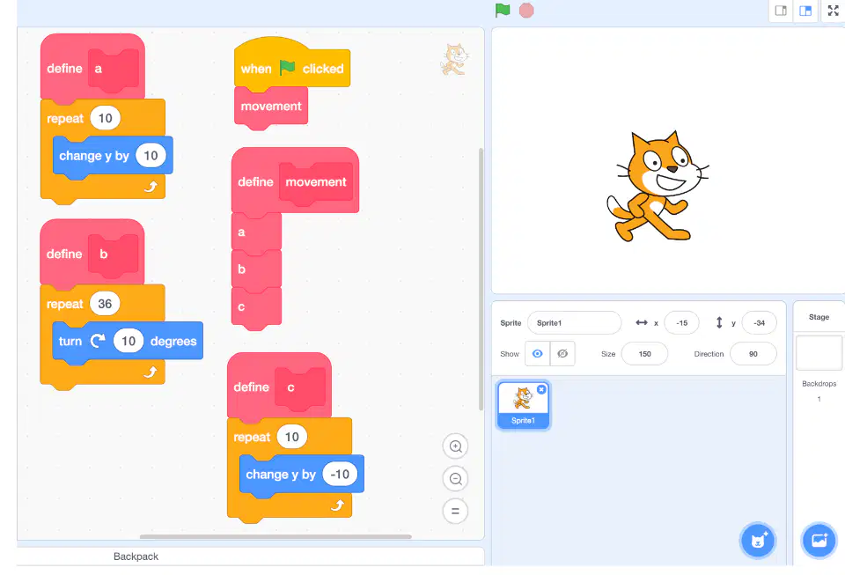Click the y position field showing -34
The width and height of the screenshot is (845, 575).
[759, 323]
